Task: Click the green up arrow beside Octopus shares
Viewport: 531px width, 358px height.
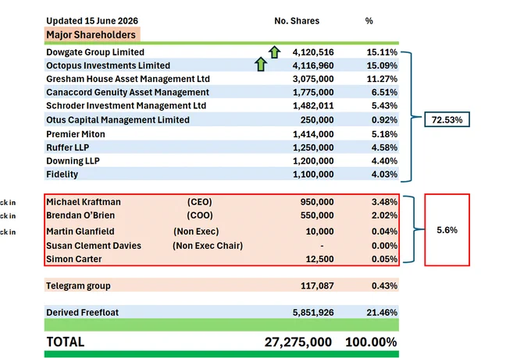Action: [260, 64]
